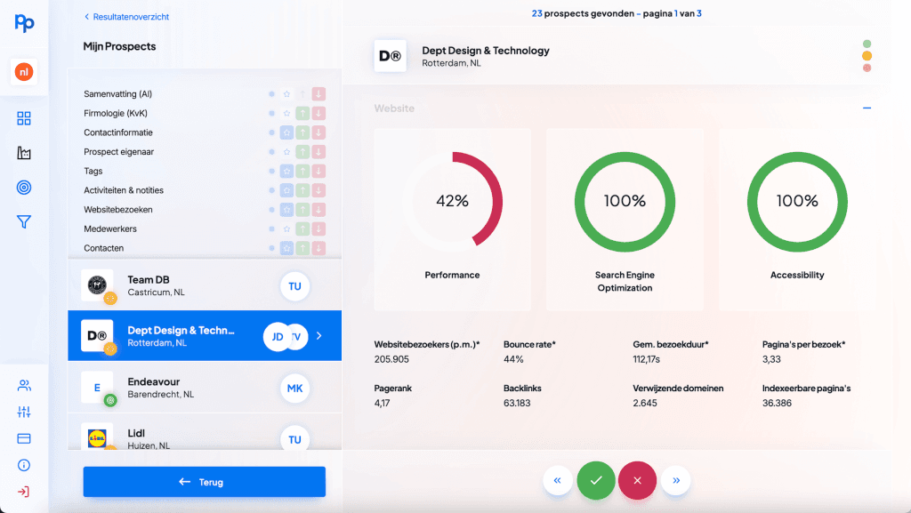Open the info icon in sidebar

(24, 465)
